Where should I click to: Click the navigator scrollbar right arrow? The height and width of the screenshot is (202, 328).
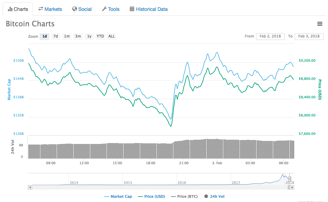[x=292, y=187]
